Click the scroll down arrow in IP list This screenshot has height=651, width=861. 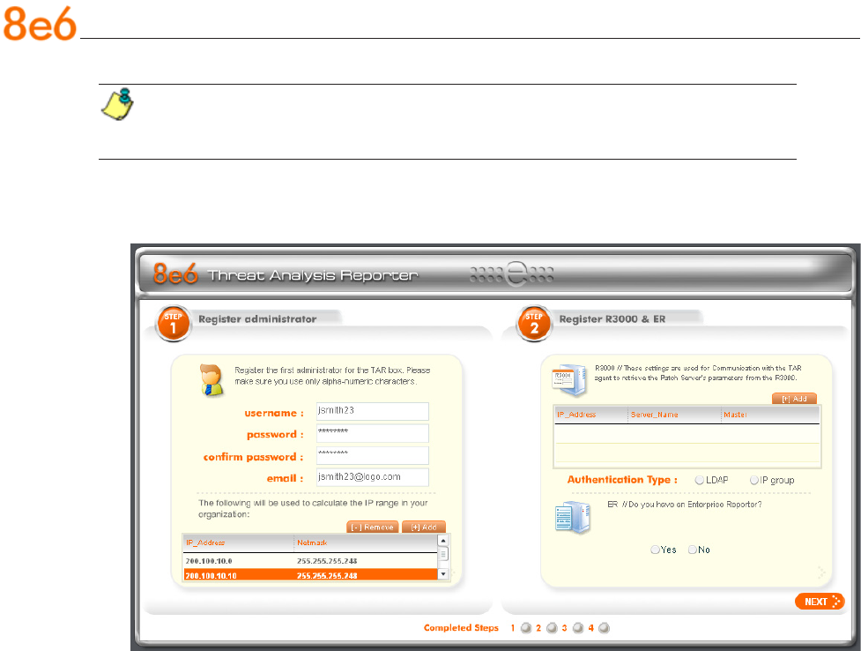[x=443, y=573]
